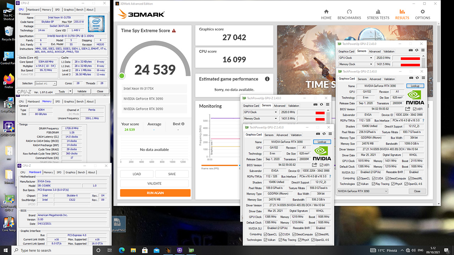Click the Tools dropdown arrow in CPU-Z
Viewport: 454px width, 255px height.
point(70,91)
